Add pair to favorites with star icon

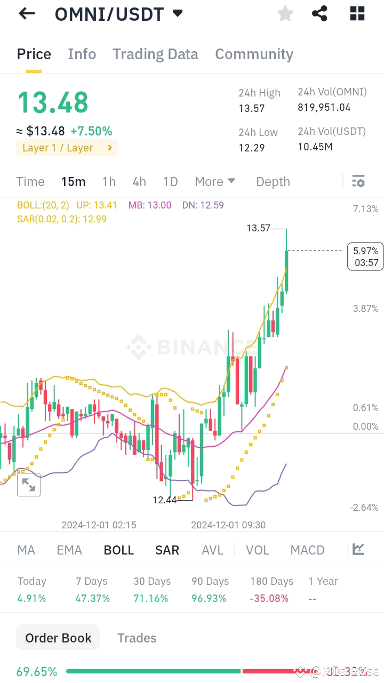click(285, 14)
